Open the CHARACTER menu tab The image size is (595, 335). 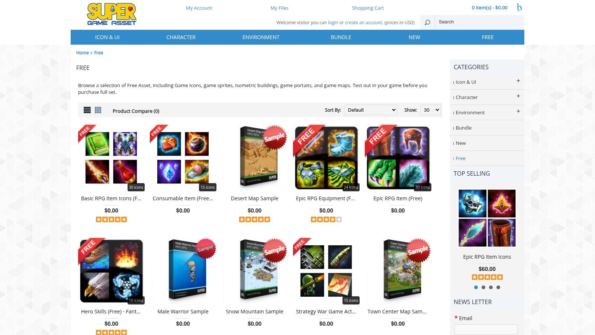[x=181, y=37]
